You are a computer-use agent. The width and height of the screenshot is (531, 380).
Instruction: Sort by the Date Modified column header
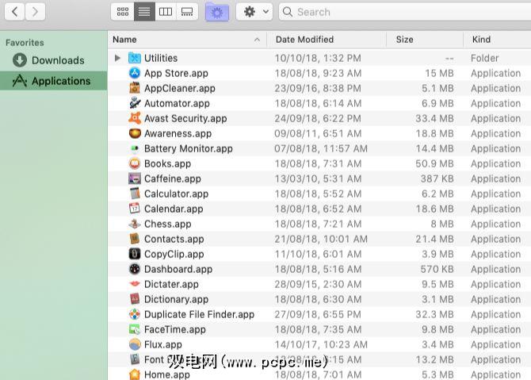(327, 40)
